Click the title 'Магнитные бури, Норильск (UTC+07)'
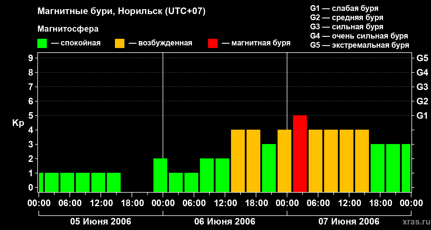The height and width of the screenshot is (230, 431). coord(122,11)
